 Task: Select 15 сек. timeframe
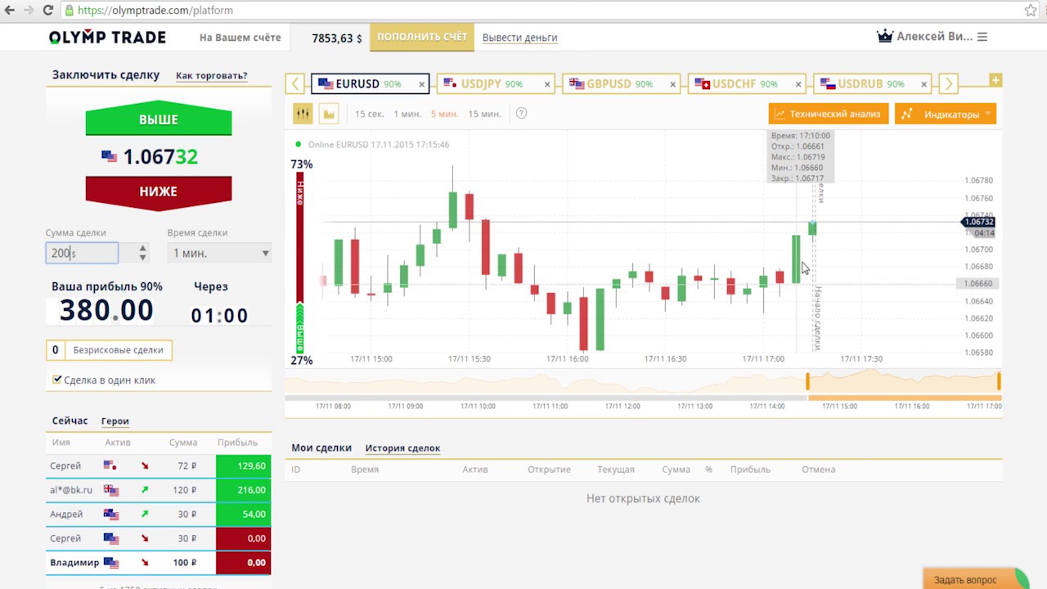pos(369,114)
